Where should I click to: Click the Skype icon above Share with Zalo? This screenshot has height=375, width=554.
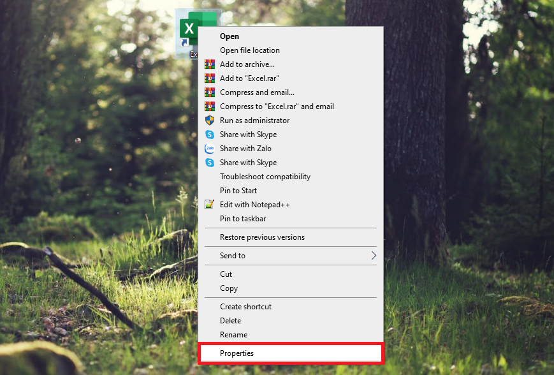210,135
